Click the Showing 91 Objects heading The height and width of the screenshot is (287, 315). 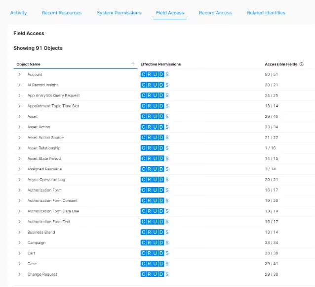(x=38, y=48)
